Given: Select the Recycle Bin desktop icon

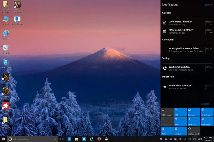Looking at the screenshot, I should click(6, 49).
